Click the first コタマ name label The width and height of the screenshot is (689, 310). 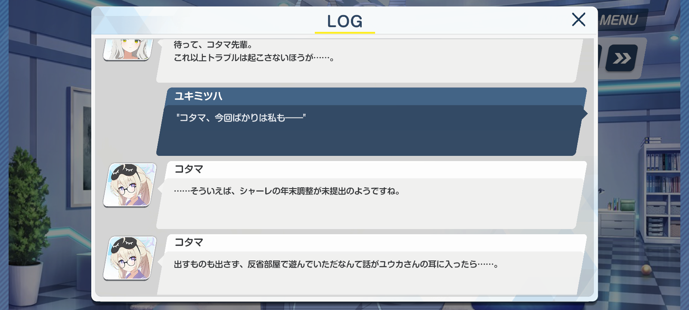[189, 169]
